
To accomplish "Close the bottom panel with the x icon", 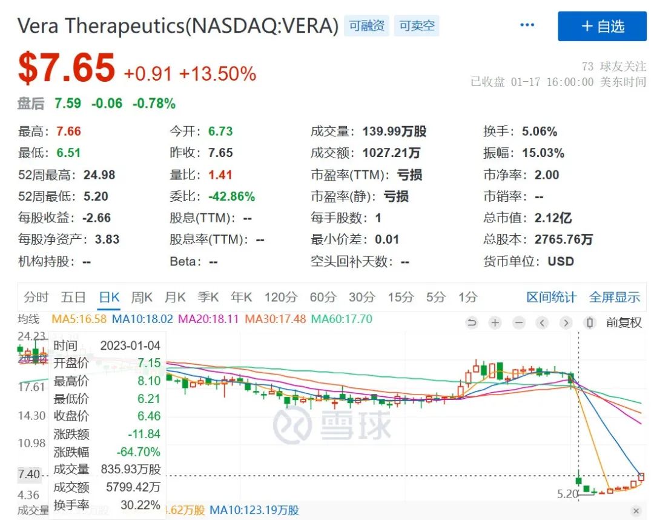I will coord(636,511).
